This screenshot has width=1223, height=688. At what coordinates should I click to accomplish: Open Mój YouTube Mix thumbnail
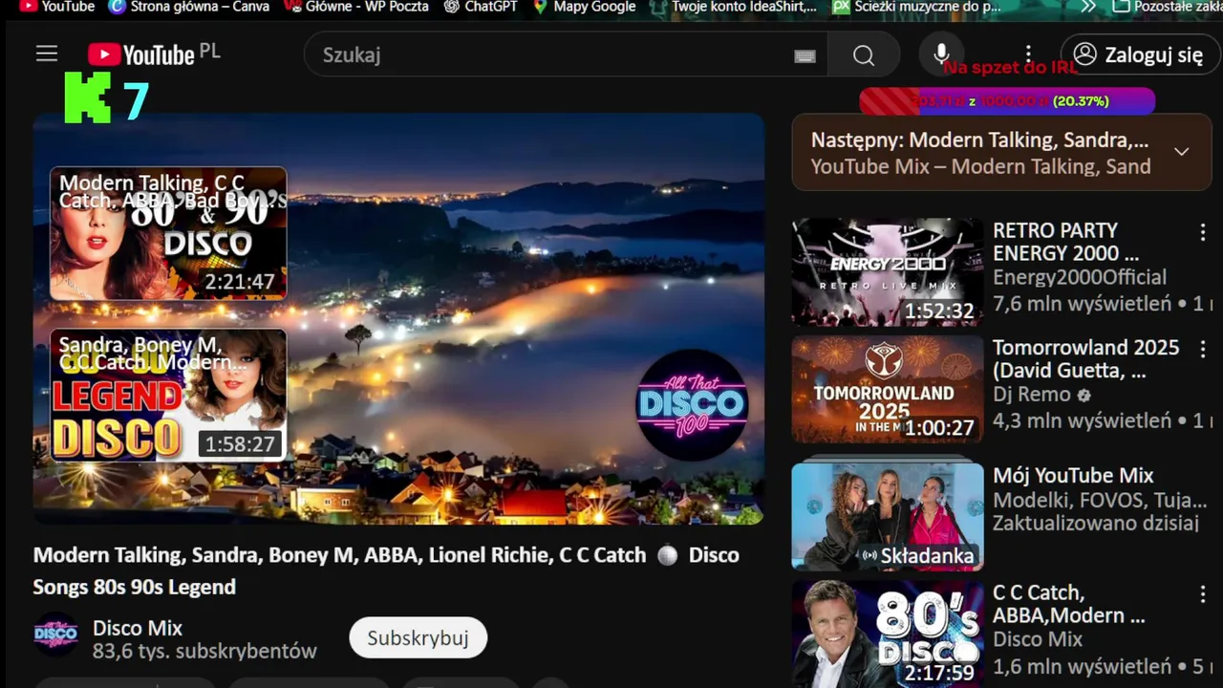(x=888, y=516)
